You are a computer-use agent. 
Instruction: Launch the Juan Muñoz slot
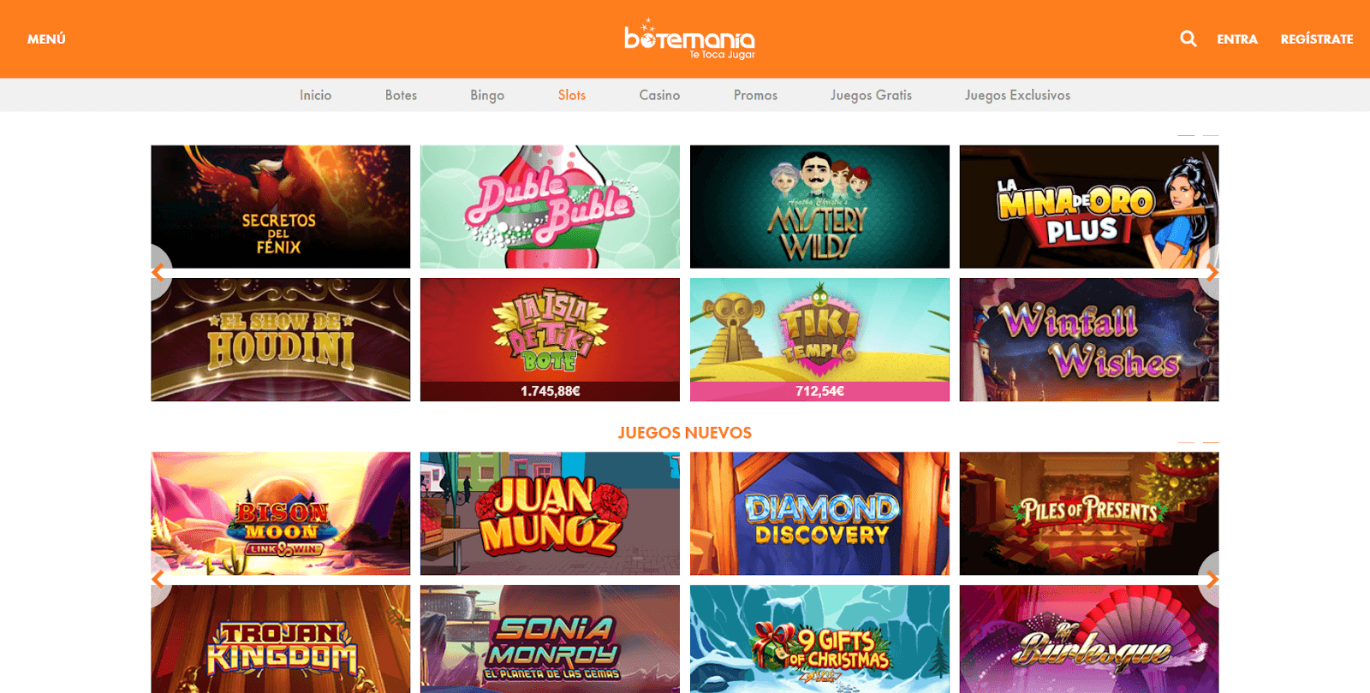click(550, 513)
